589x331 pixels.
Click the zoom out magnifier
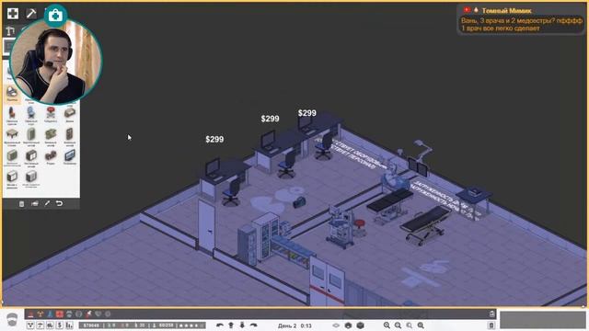398,325
